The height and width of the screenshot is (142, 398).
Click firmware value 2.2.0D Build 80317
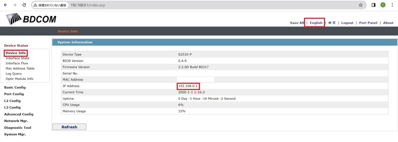(193, 67)
